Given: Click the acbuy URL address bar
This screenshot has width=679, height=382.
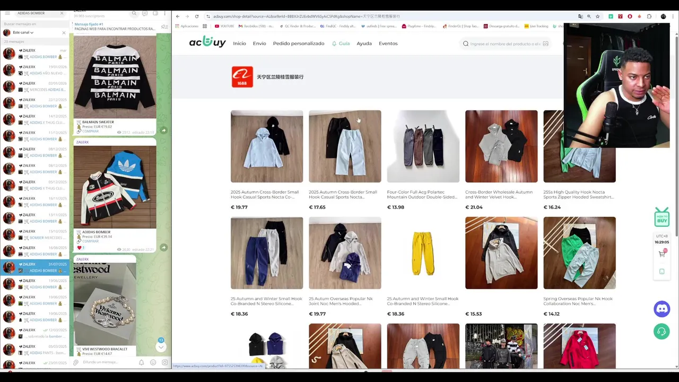Looking at the screenshot, I should click(x=390, y=16).
